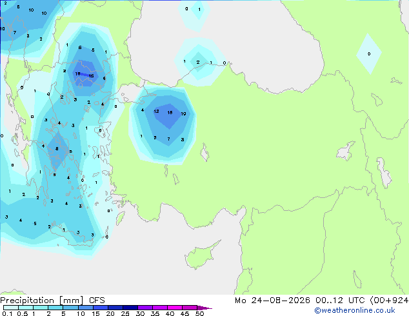
Task: Click the 'CFS' model label
Action: click(97, 301)
